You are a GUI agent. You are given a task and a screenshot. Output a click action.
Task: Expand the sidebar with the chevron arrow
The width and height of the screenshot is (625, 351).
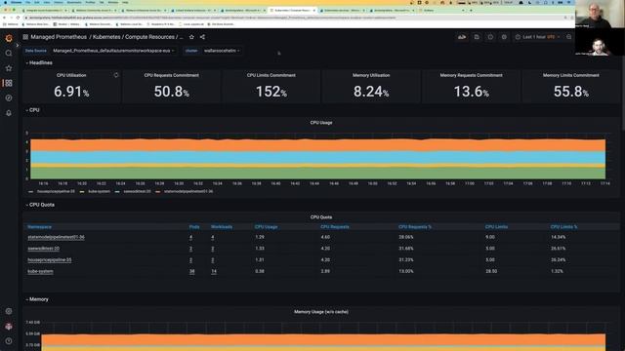pos(18,46)
